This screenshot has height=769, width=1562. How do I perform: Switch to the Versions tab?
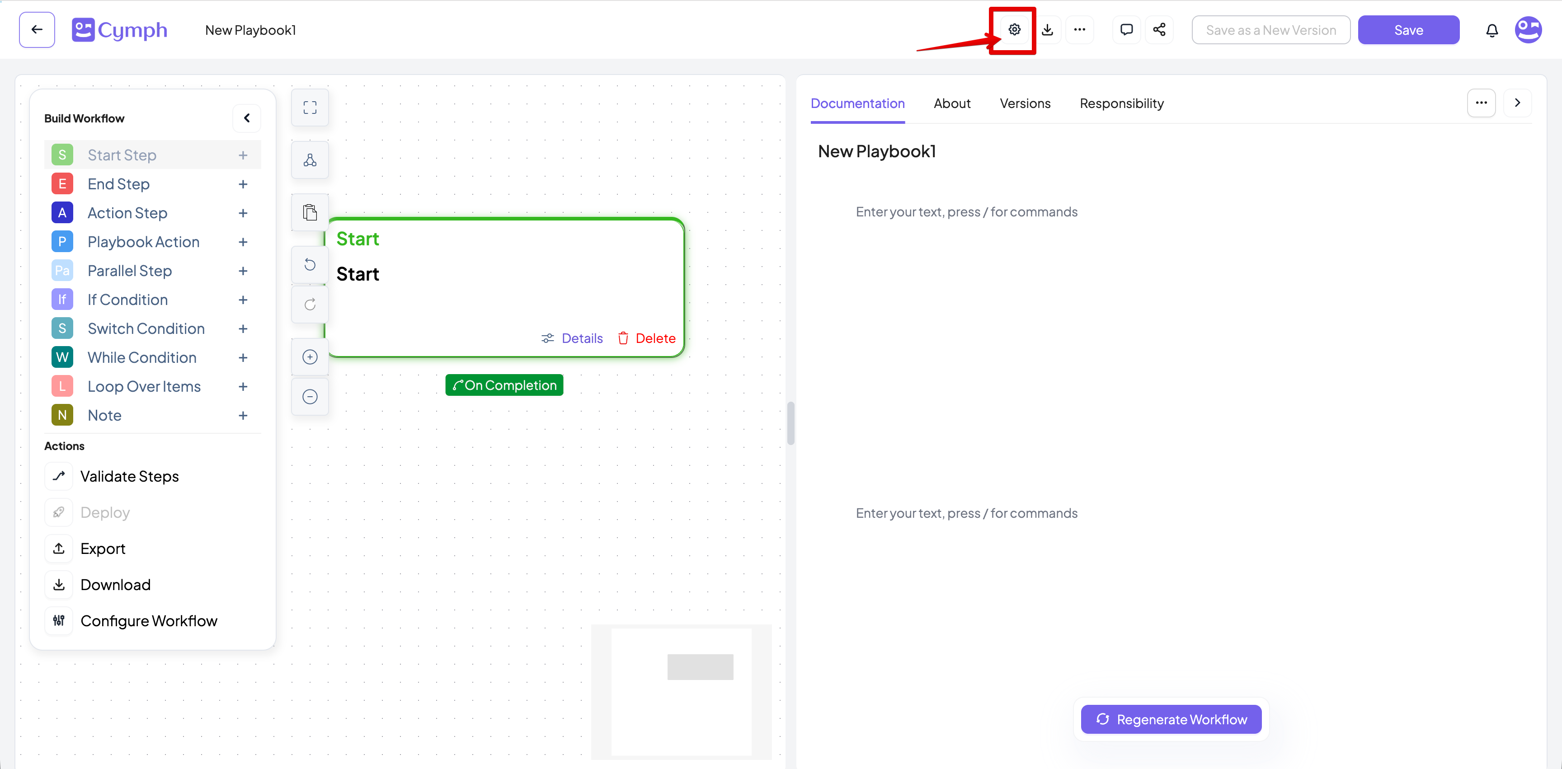1025,103
